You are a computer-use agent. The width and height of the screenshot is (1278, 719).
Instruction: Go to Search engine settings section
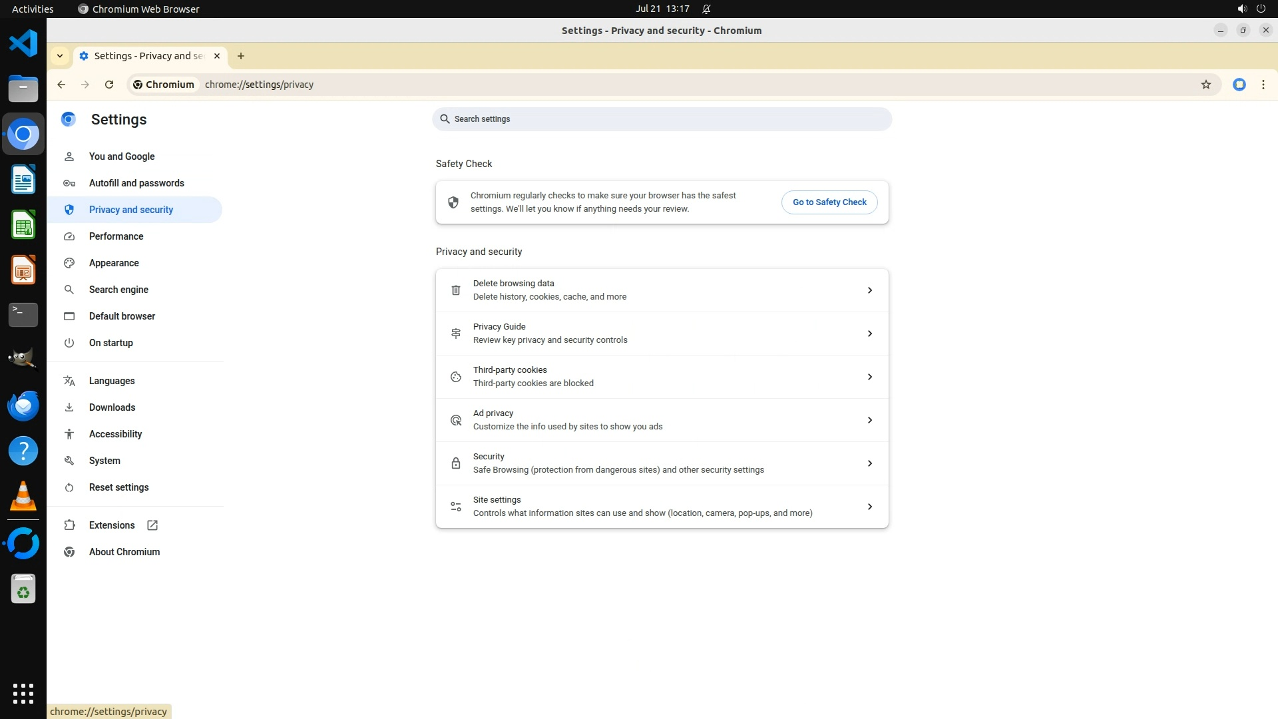tap(118, 290)
